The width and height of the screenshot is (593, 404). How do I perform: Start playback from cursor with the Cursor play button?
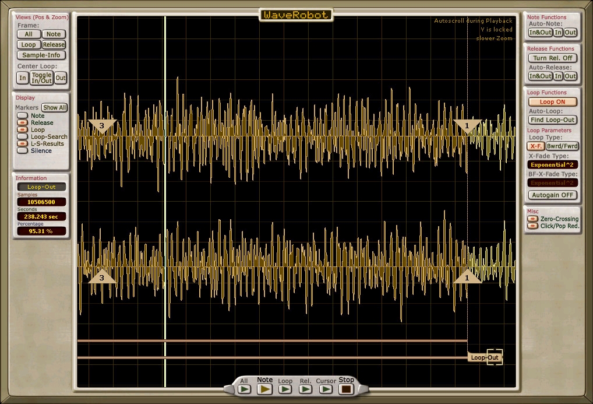coord(326,389)
